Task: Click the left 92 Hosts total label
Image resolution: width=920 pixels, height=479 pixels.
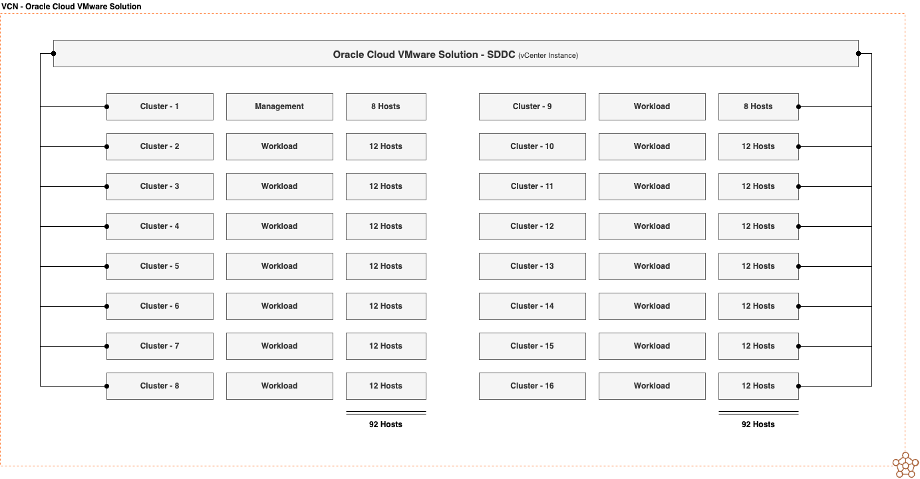Action: coord(386,424)
